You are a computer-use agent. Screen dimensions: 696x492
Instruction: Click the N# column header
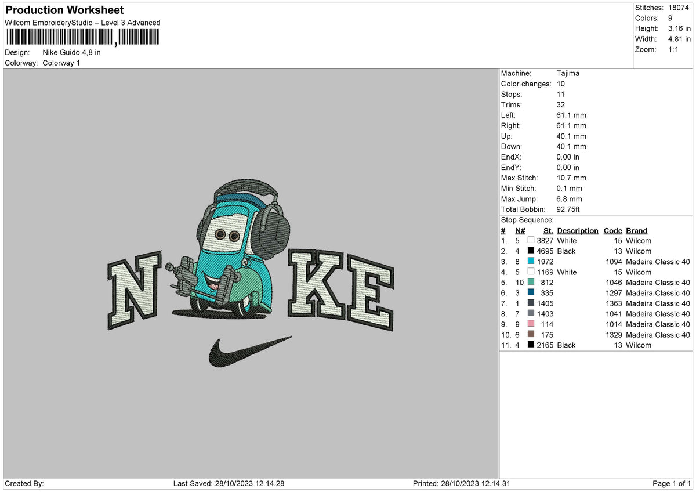[520, 230]
